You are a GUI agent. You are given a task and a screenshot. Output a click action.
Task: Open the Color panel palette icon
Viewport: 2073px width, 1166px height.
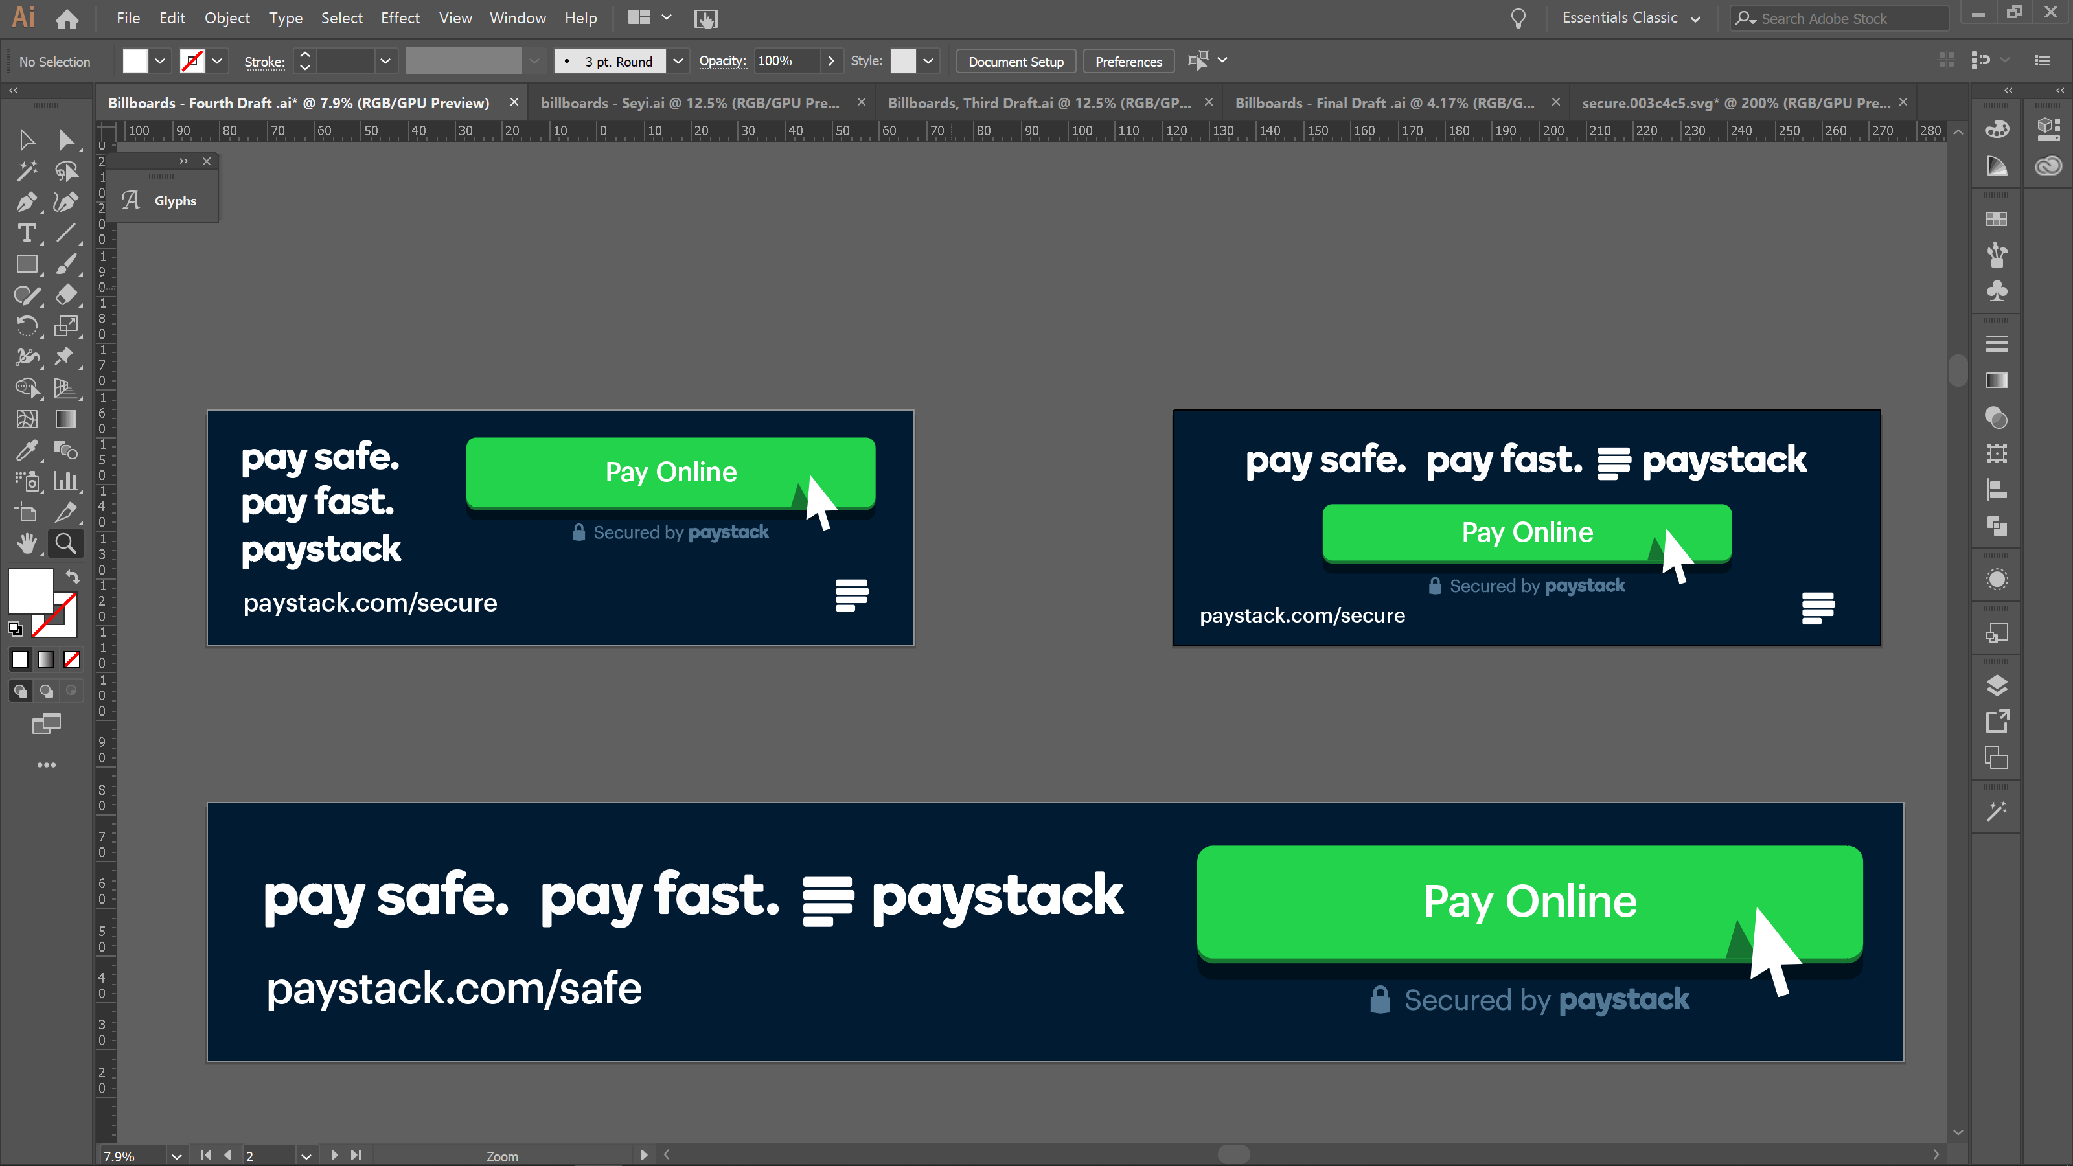click(1997, 129)
